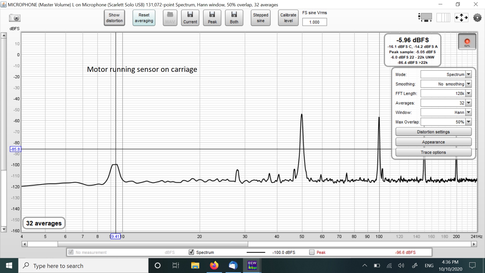Open Calibrate level dialog

[288, 18]
